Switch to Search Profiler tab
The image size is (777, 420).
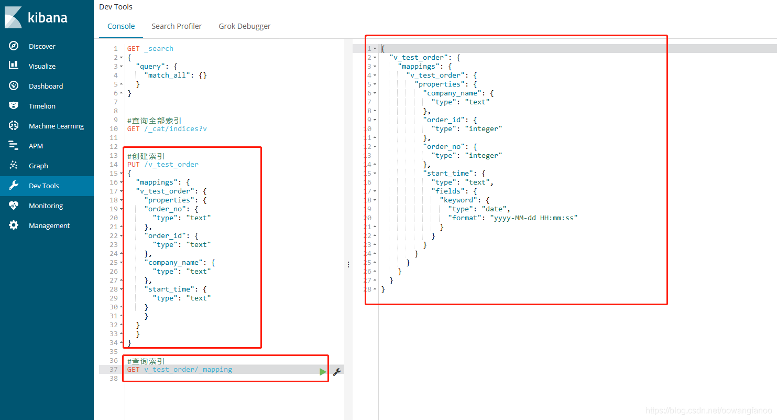coord(177,26)
